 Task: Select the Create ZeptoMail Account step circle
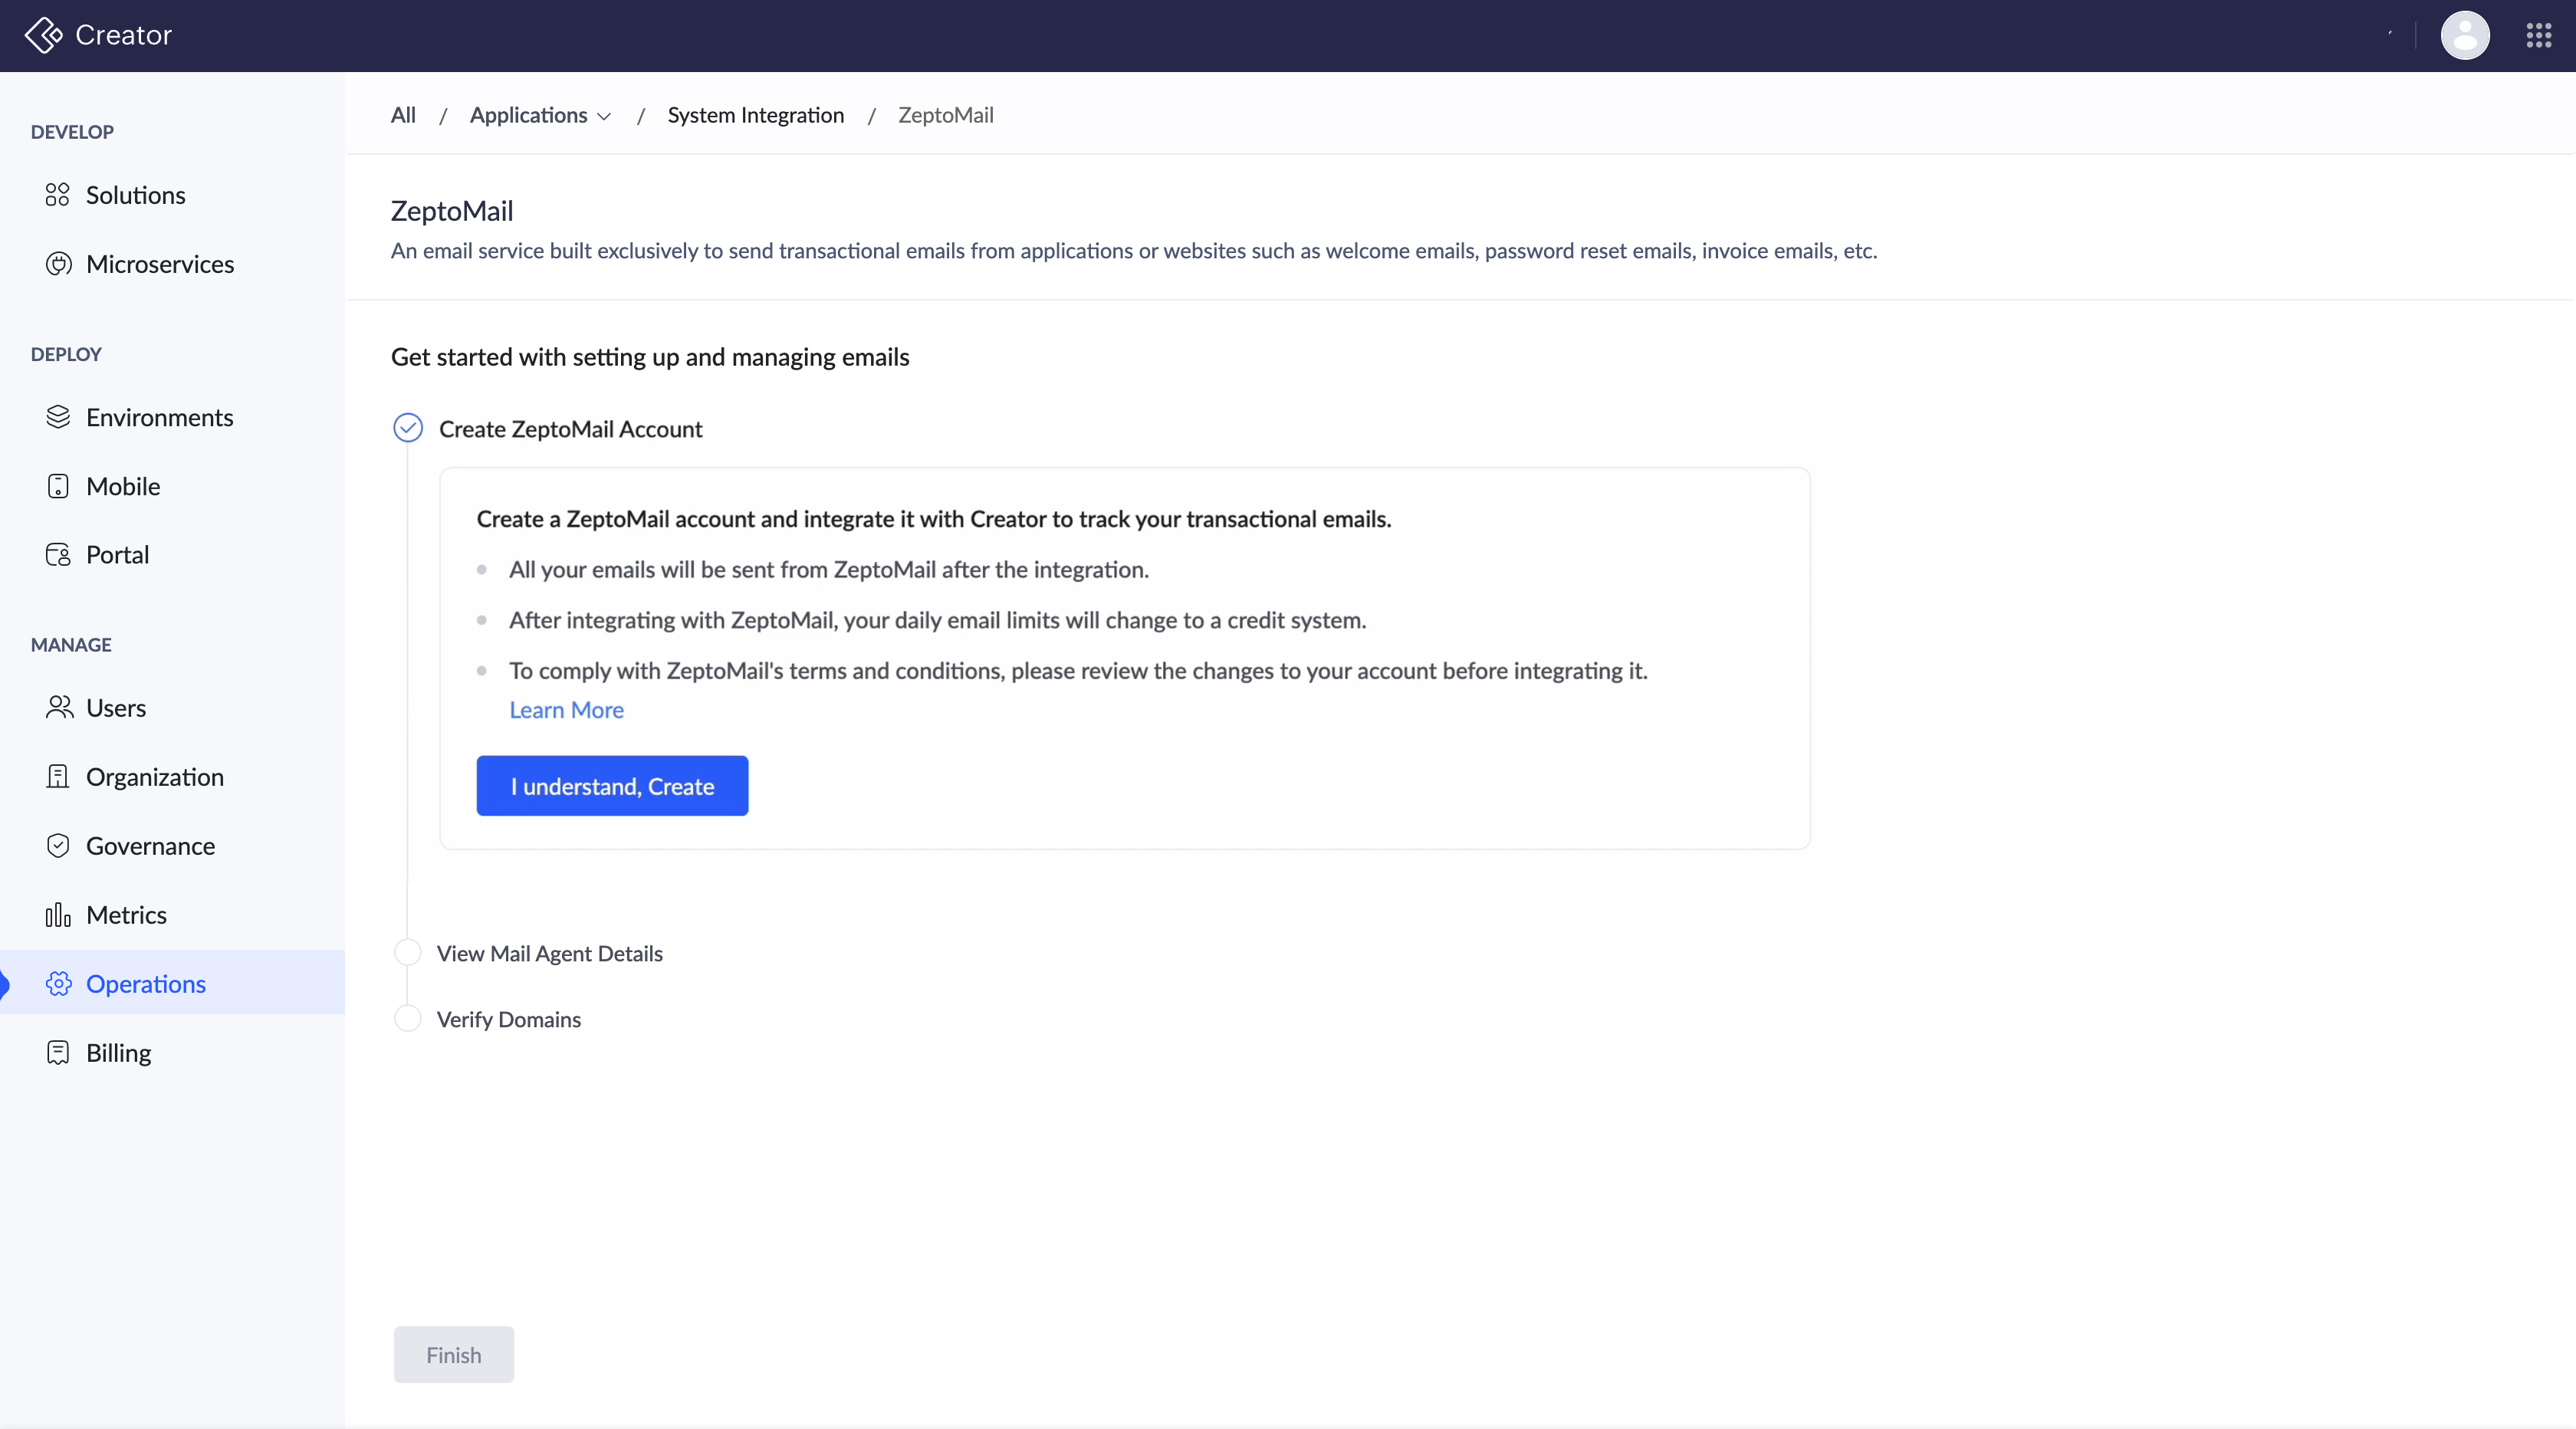408,428
